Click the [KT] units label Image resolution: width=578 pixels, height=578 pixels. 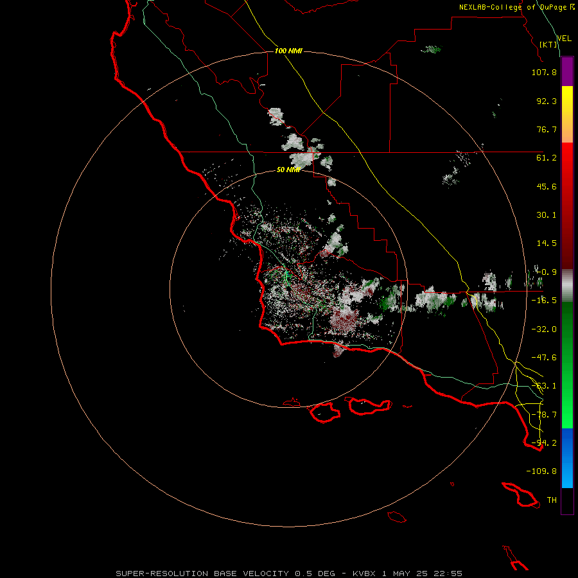point(548,44)
